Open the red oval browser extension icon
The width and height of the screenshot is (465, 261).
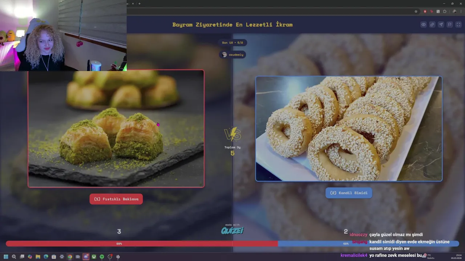(x=425, y=12)
